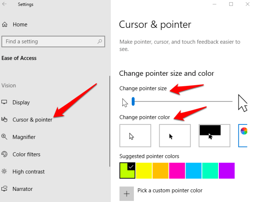
Task: Open the Magnifier settings page
Action: coord(24,137)
